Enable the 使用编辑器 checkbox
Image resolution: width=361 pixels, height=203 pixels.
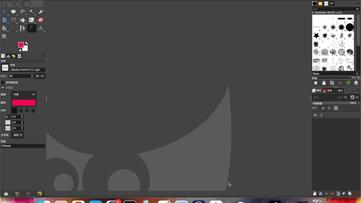point(3,82)
